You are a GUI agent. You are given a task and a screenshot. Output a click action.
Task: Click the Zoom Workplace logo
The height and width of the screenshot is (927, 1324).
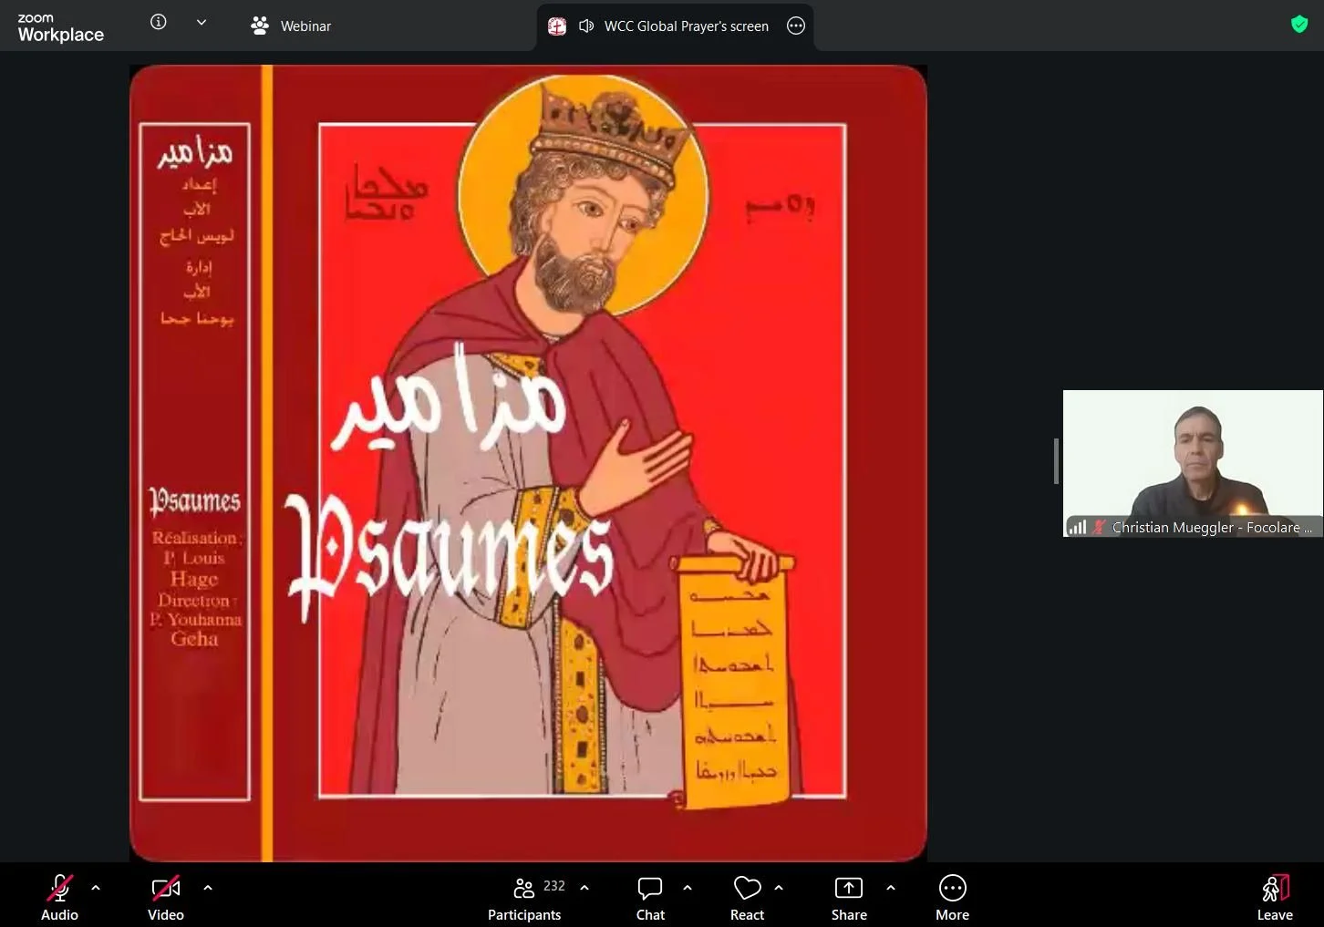point(60,28)
